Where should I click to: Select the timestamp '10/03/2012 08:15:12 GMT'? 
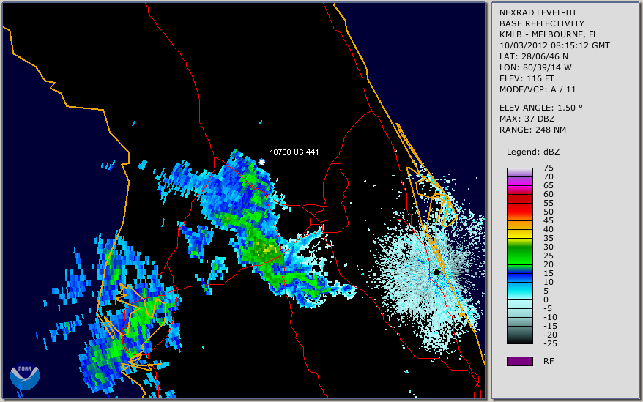pyautogui.click(x=554, y=45)
